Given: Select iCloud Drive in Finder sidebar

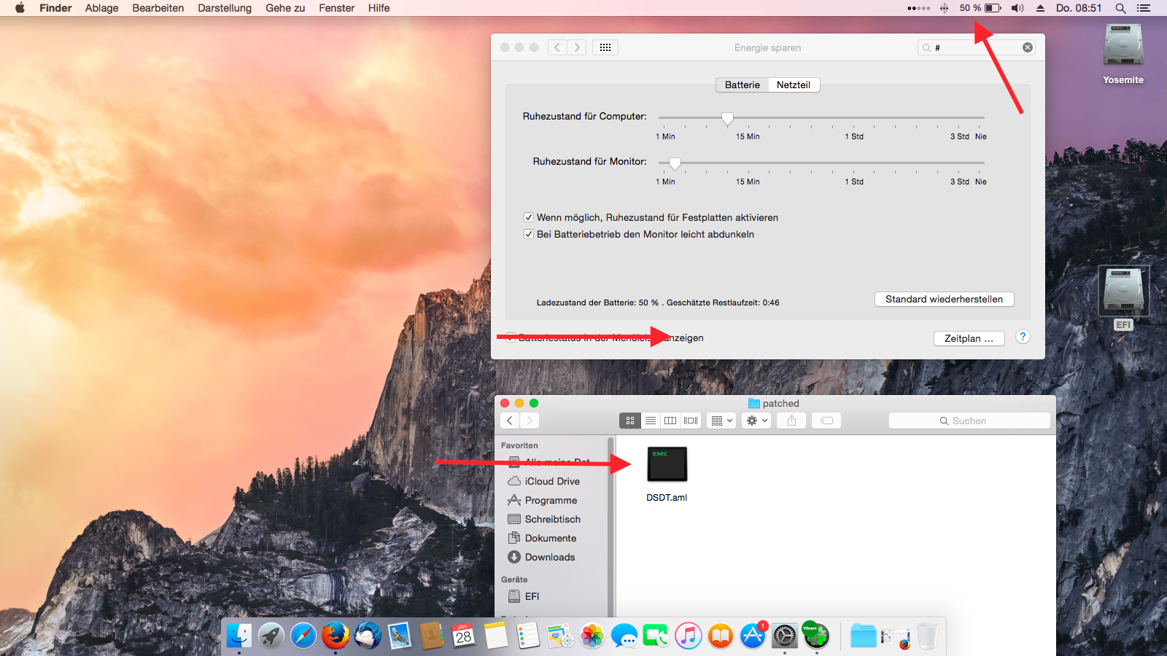Looking at the screenshot, I should (552, 481).
